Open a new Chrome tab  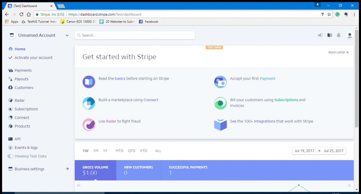coord(61,6)
